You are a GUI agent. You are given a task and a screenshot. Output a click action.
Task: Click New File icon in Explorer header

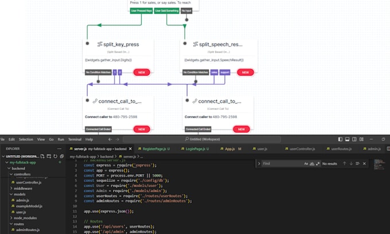pyautogui.click(x=42, y=156)
